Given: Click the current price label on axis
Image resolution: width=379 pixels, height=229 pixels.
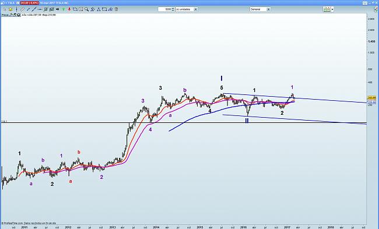Looking at the screenshot, I should 371,98.
